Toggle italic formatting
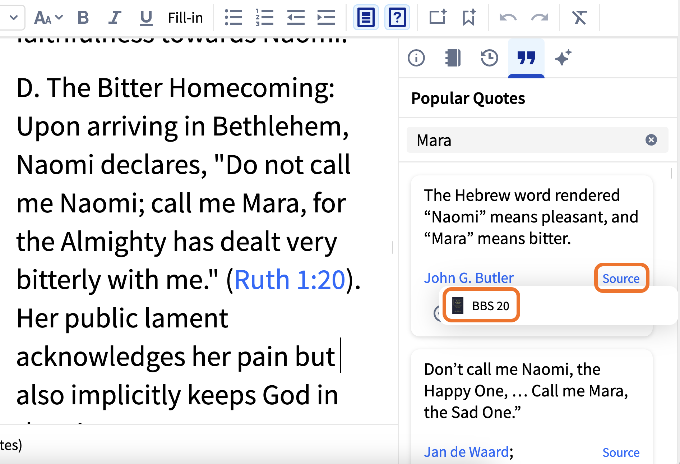Screen dimensions: 680x464 click(115, 17)
